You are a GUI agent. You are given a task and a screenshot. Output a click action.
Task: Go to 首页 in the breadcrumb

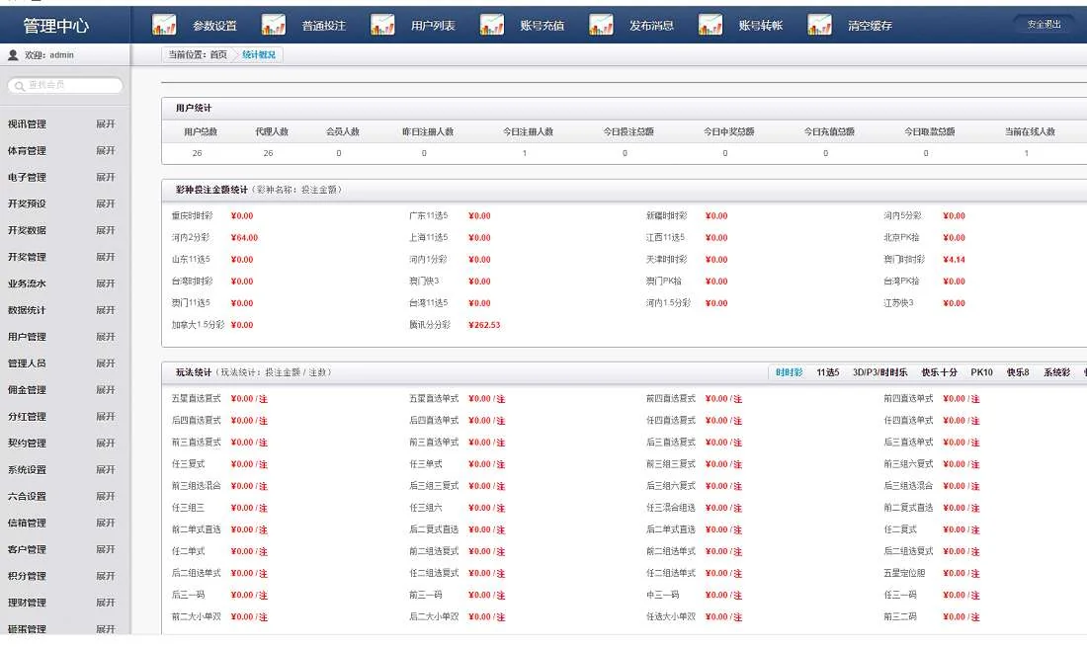pos(217,55)
